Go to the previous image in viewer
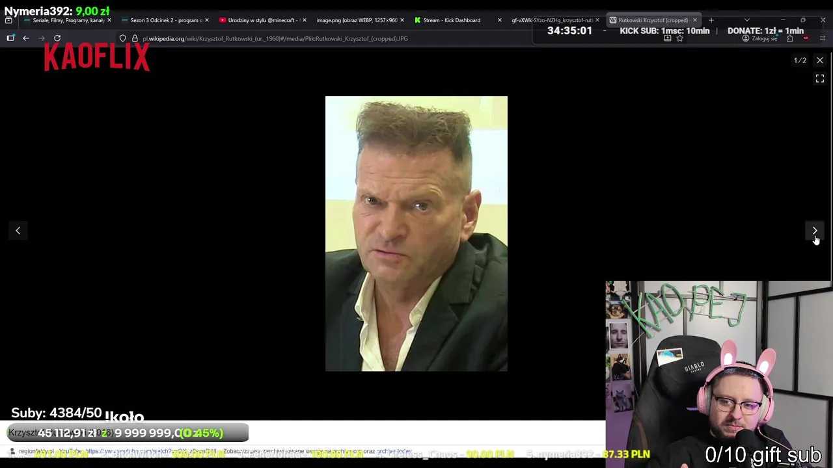The image size is (833, 468). pos(18,231)
